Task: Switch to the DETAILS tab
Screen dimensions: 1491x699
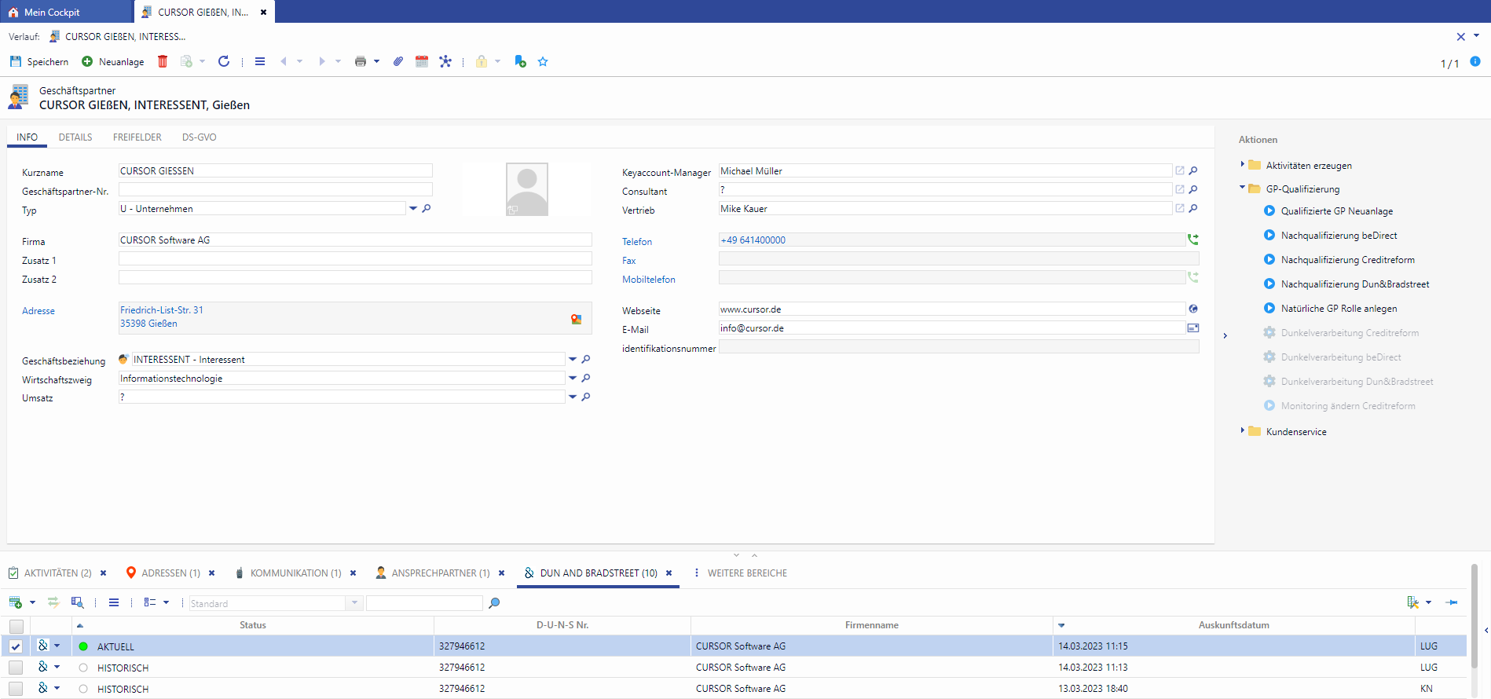Action: [x=75, y=137]
